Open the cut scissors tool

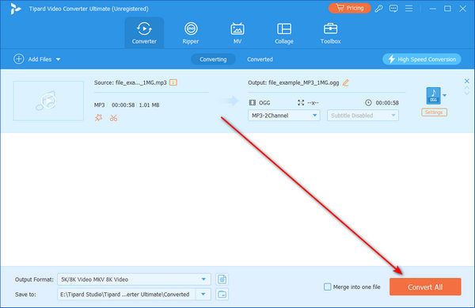(x=113, y=118)
